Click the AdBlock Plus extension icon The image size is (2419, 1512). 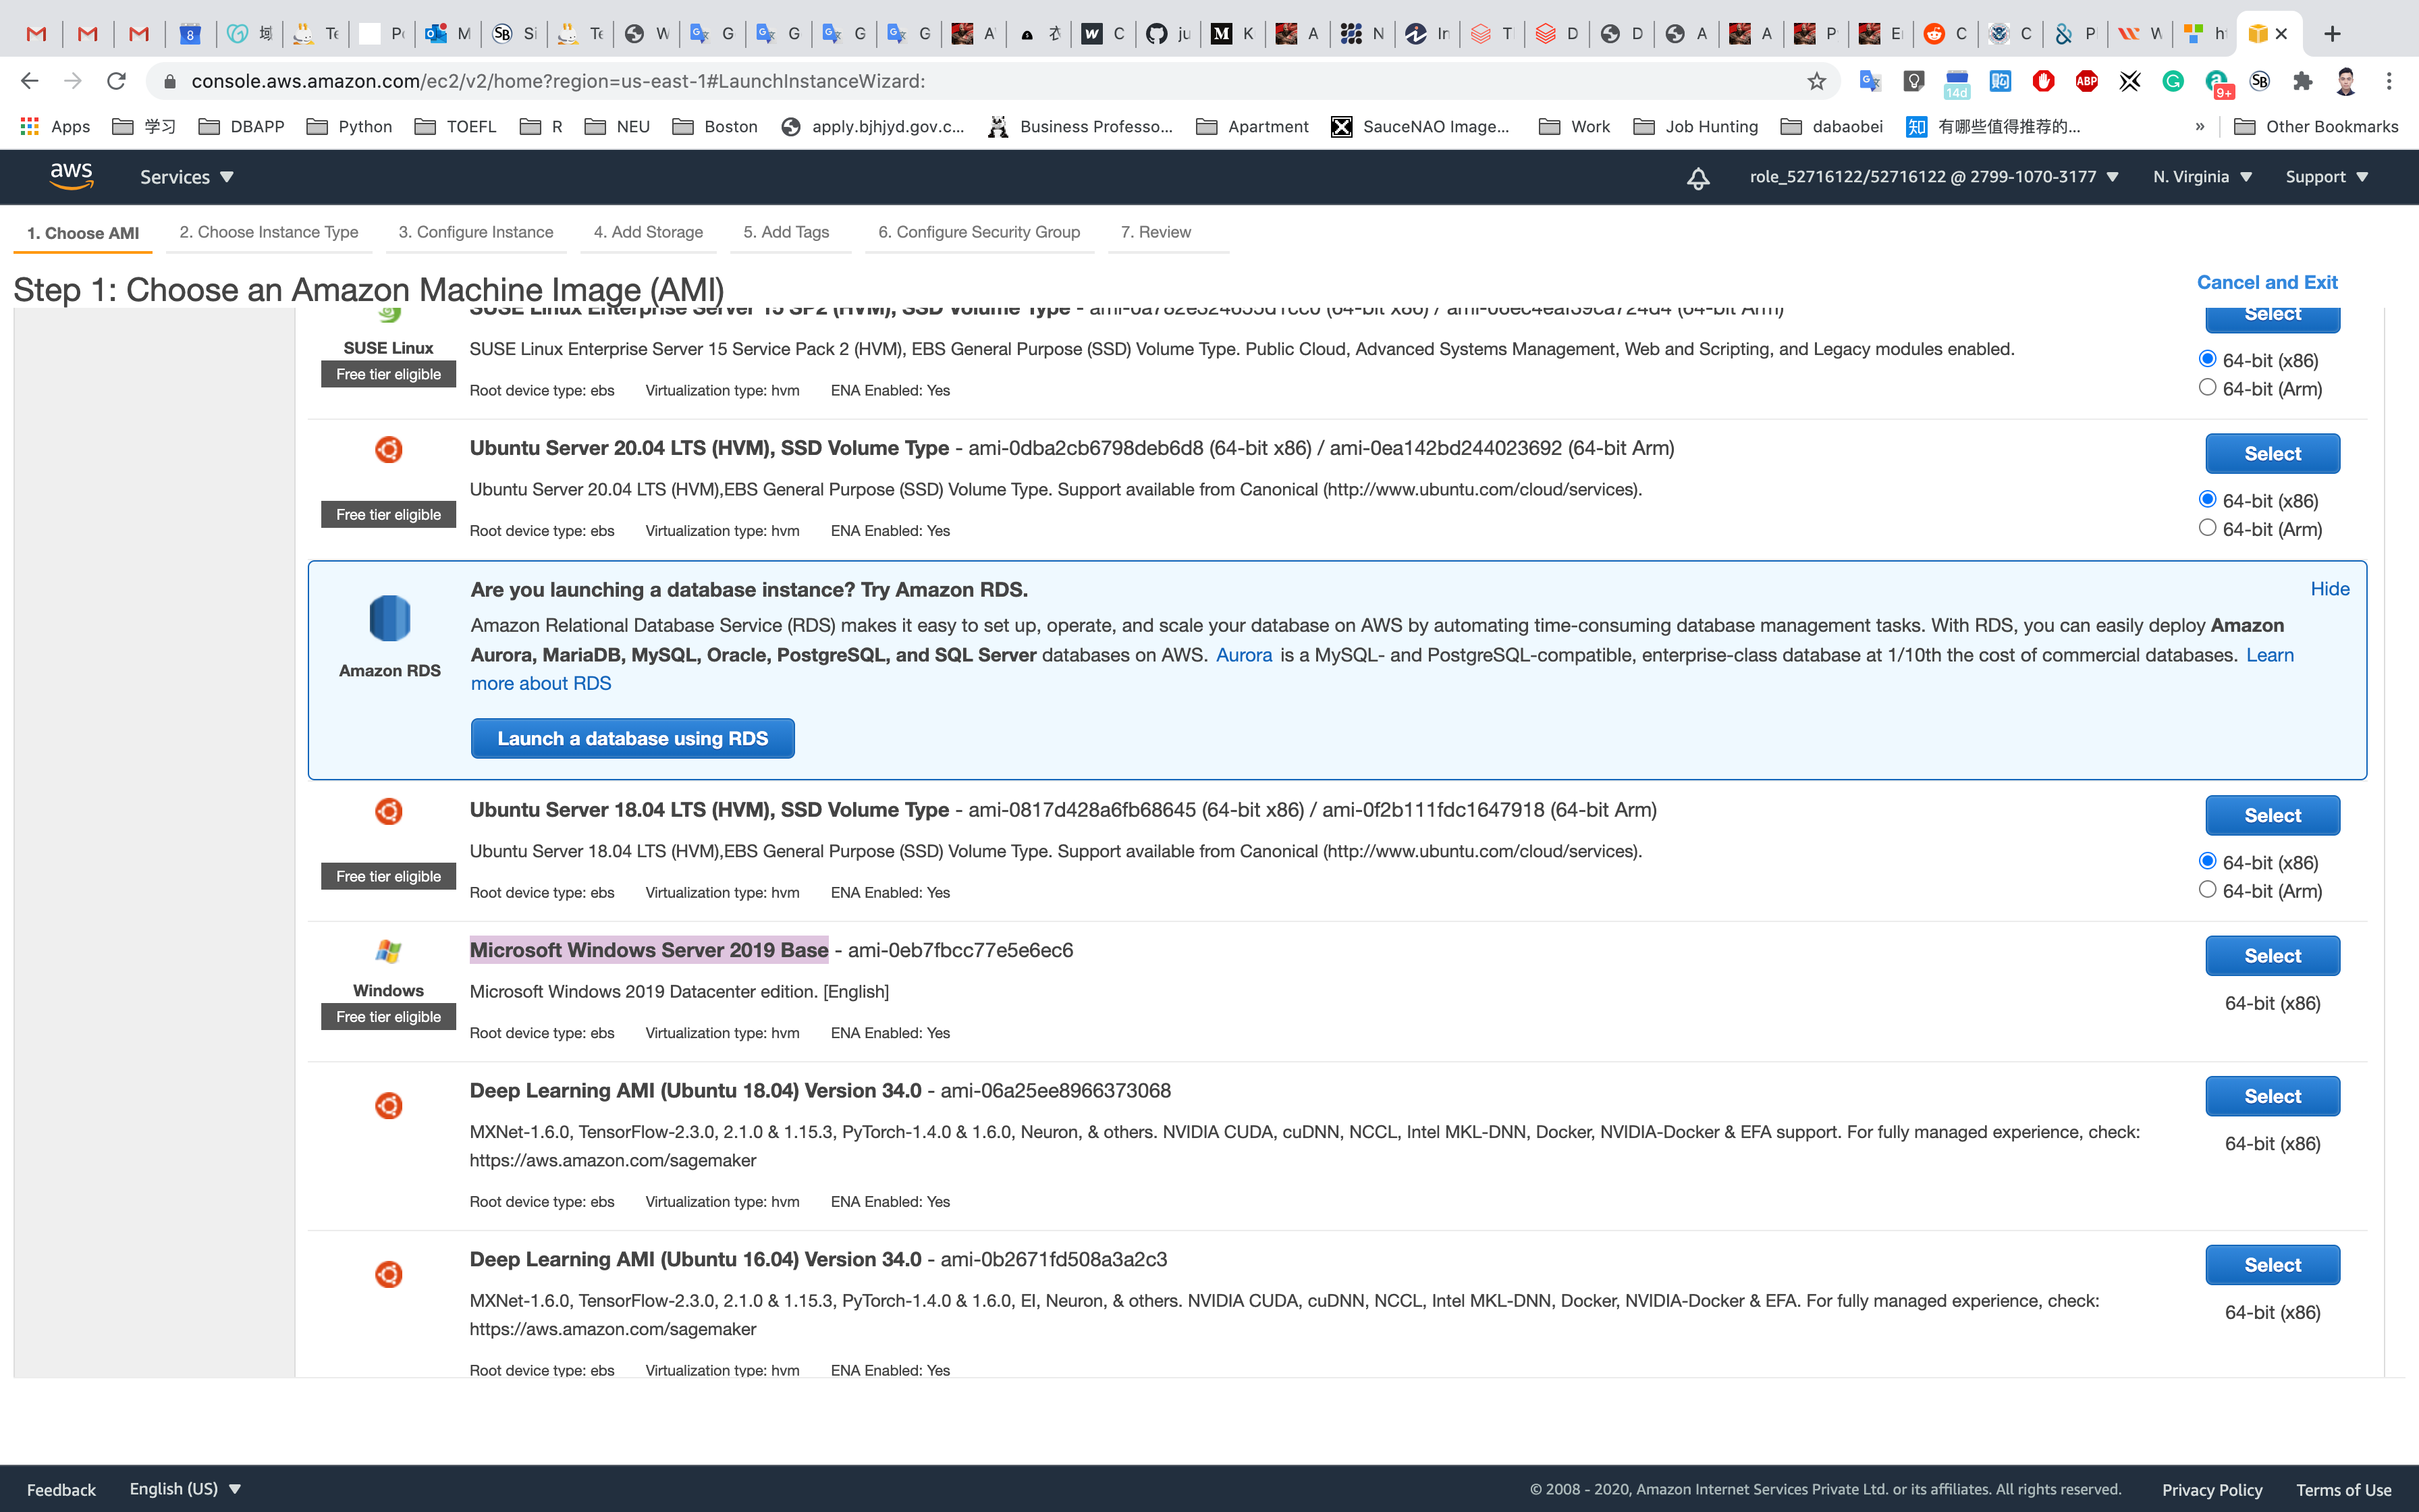click(x=2086, y=81)
